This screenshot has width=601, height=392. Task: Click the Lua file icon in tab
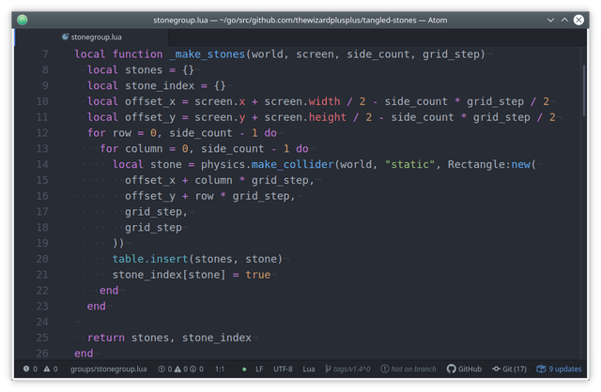click(65, 37)
